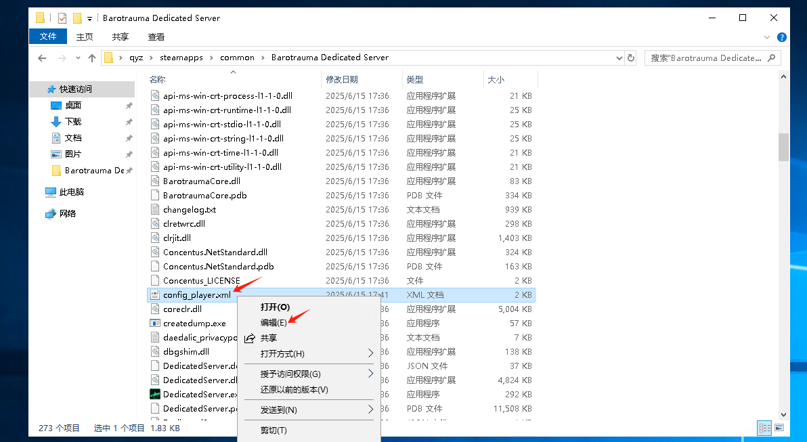Switch to the 共享 ribbon tab
This screenshot has height=442, width=807.
[121, 37]
